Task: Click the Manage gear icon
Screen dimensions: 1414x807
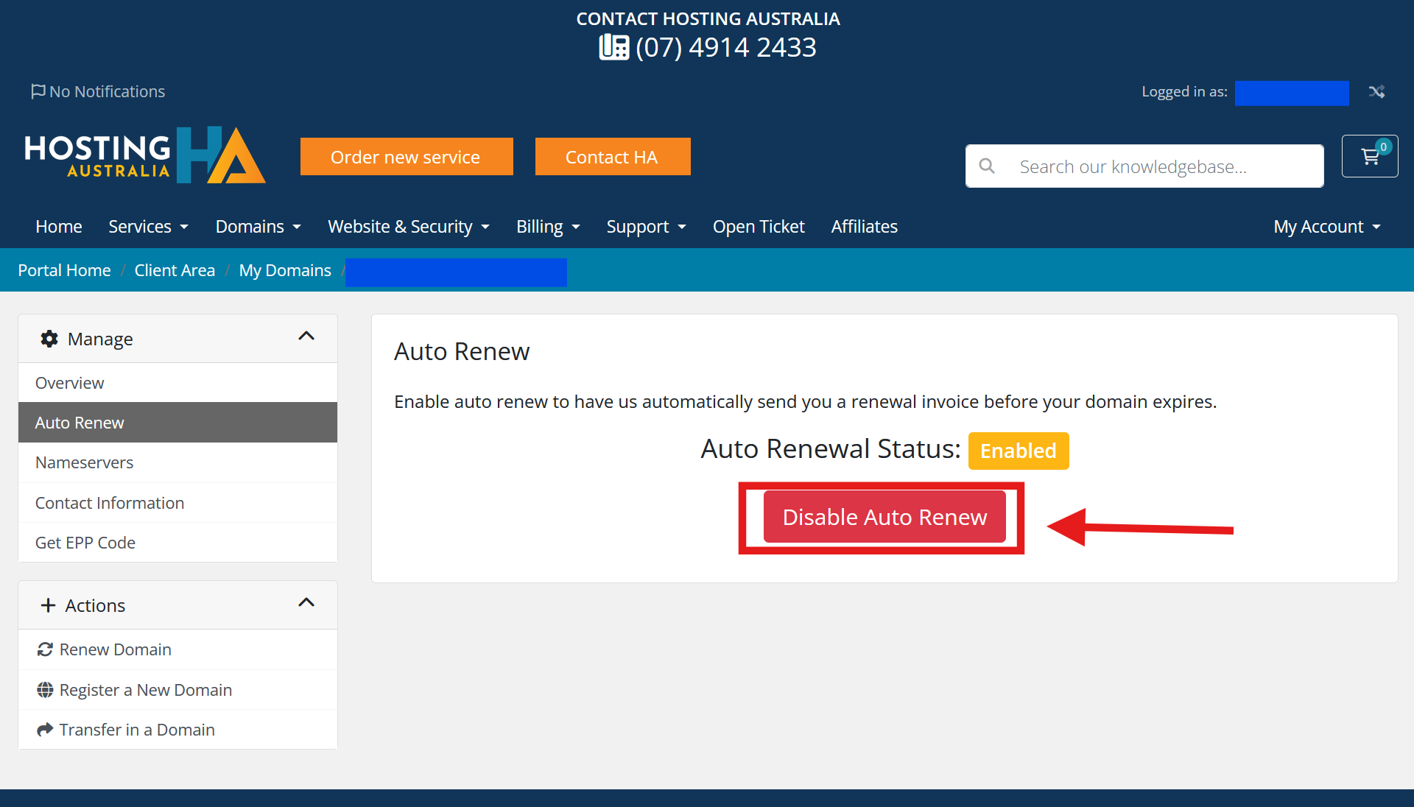Action: 49,339
